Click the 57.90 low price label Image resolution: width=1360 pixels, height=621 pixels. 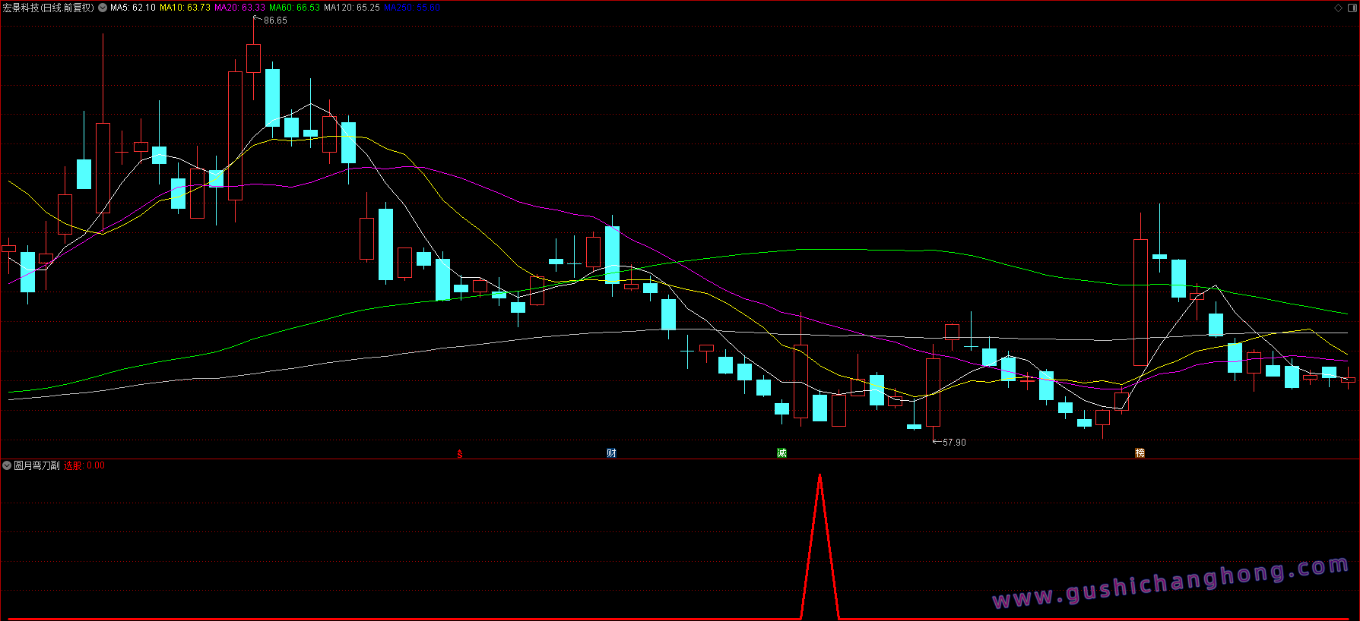coord(954,442)
